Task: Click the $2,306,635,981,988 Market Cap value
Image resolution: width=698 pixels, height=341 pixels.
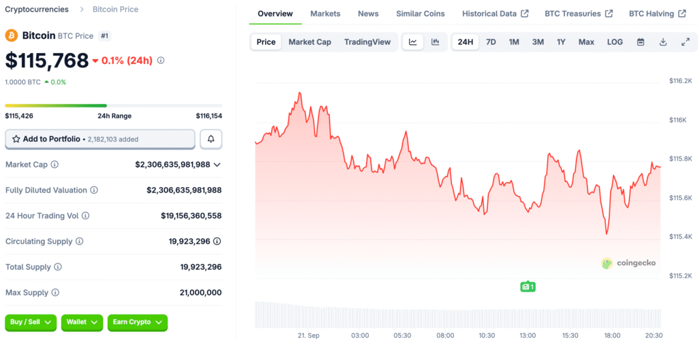Action: tap(172, 165)
